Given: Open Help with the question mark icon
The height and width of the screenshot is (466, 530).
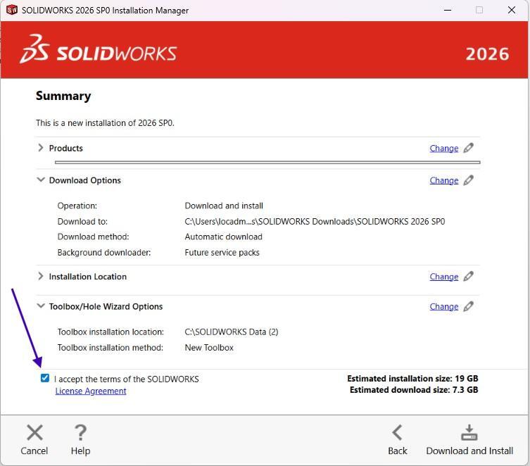Looking at the screenshot, I should [x=80, y=432].
